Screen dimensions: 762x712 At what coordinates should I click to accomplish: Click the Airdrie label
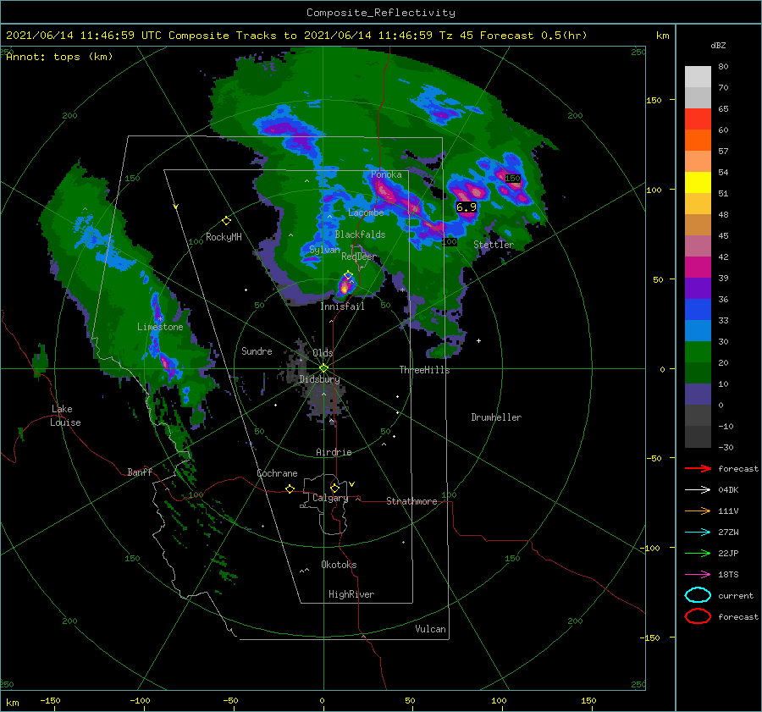(x=334, y=452)
